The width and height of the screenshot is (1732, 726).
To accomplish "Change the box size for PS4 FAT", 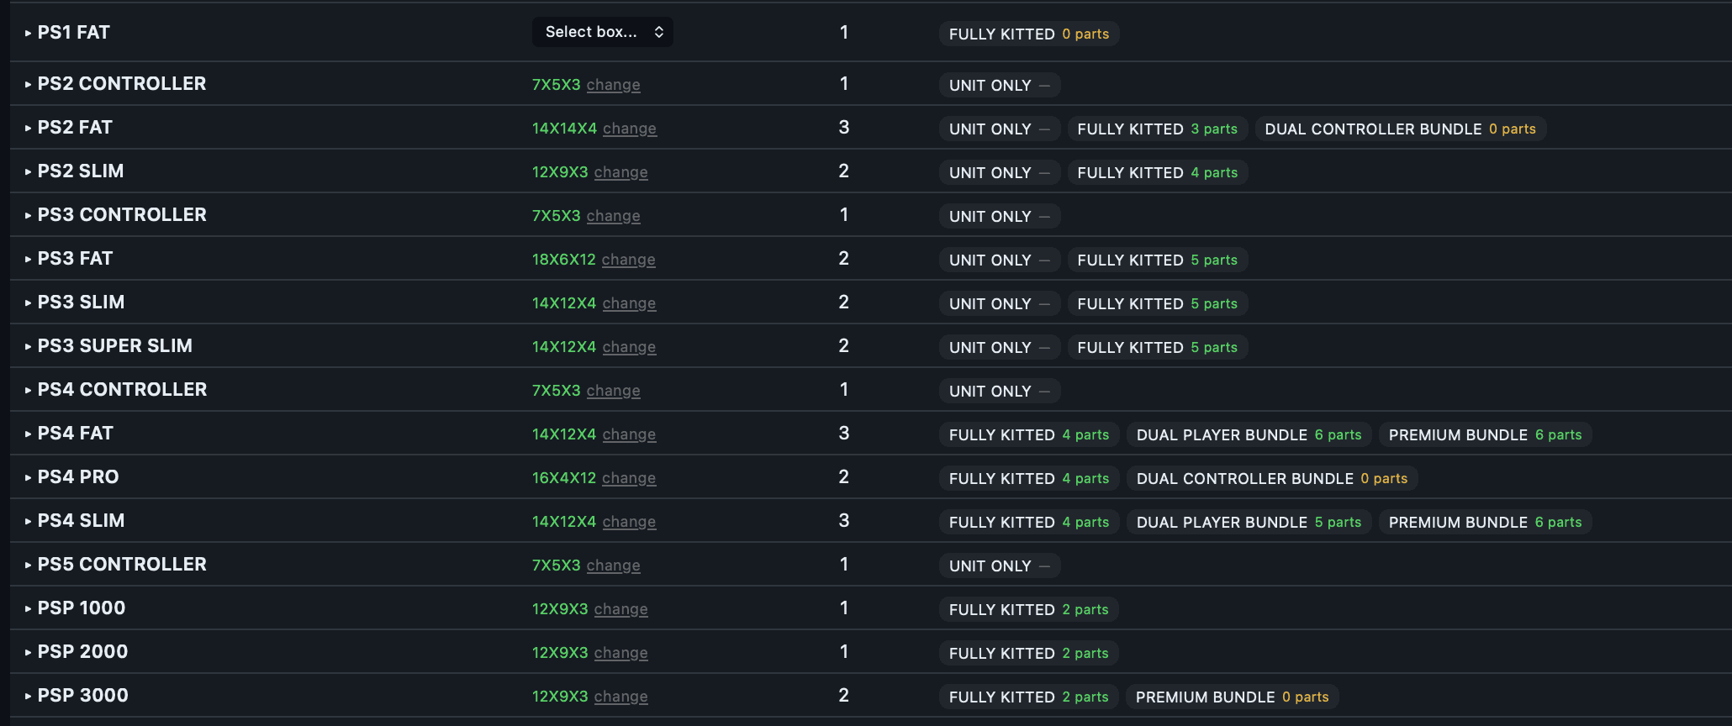I will [x=629, y=434].
